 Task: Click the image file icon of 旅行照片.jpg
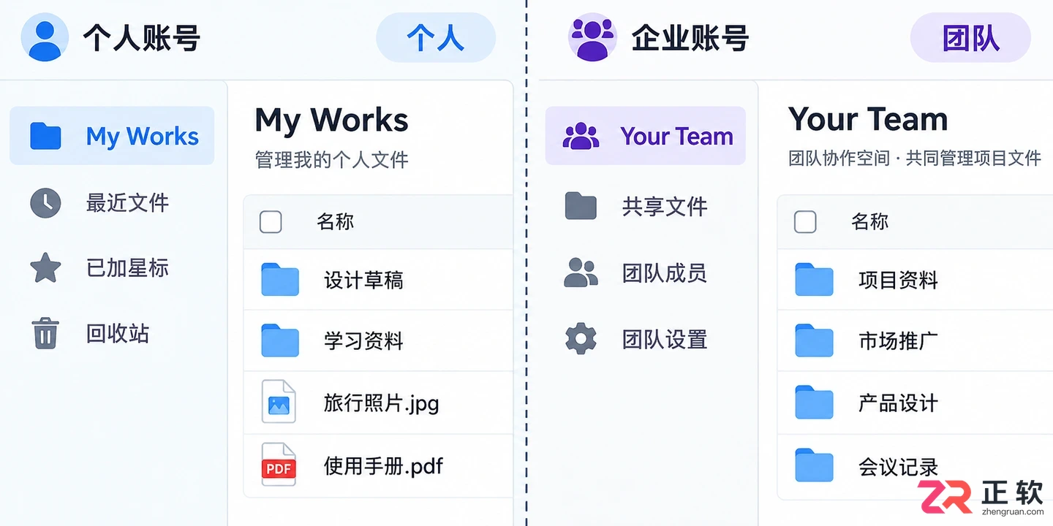click(x=279, y=402)
